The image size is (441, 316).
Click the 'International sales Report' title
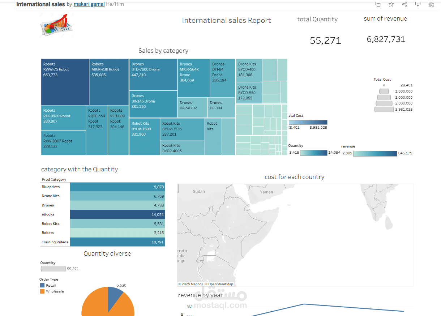(227, 21)
